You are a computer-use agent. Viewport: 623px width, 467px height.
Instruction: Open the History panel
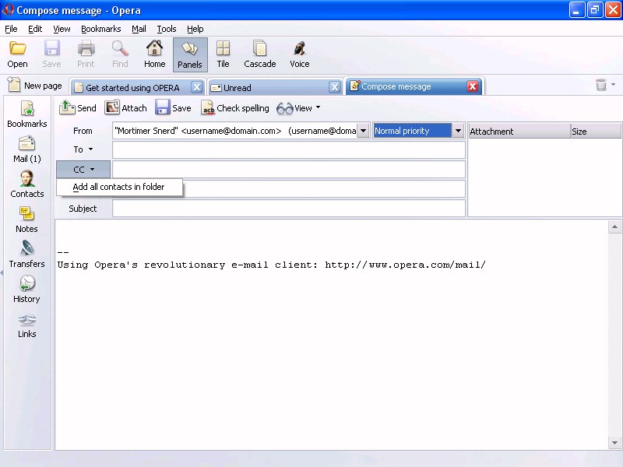(x=27, y=289)
